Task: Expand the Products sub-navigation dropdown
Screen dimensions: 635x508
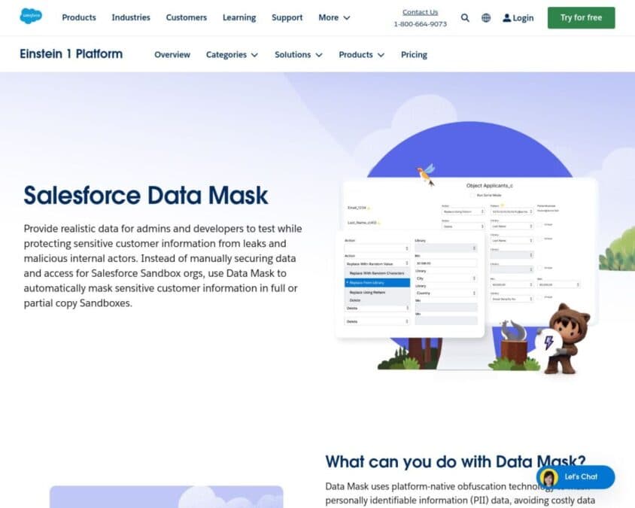Action: [361, 55]
